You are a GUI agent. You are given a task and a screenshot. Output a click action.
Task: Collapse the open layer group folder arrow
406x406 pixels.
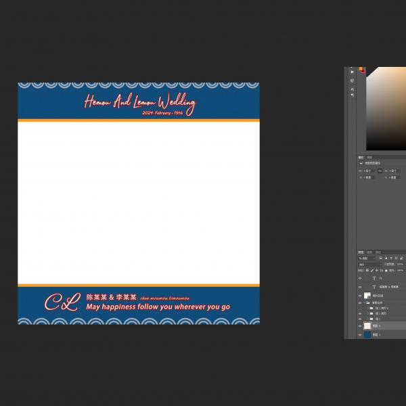366,303
